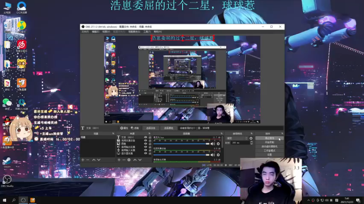
Task: Open source properties gear below sources list
Action: tap(129, 160)
